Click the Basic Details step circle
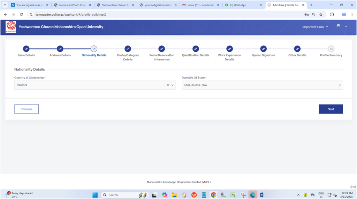The height and width of the screenshot is (199, 357). [26, 49]
